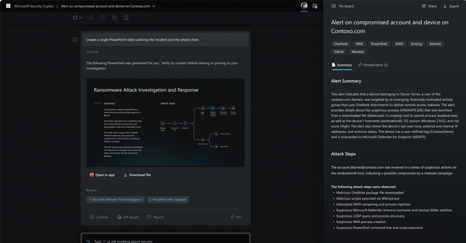Click Open in app button

click(102, 175)
